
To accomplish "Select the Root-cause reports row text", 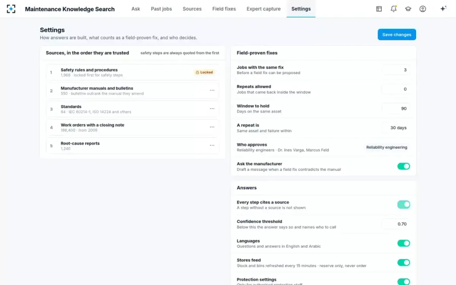I will tap(80, 143).
